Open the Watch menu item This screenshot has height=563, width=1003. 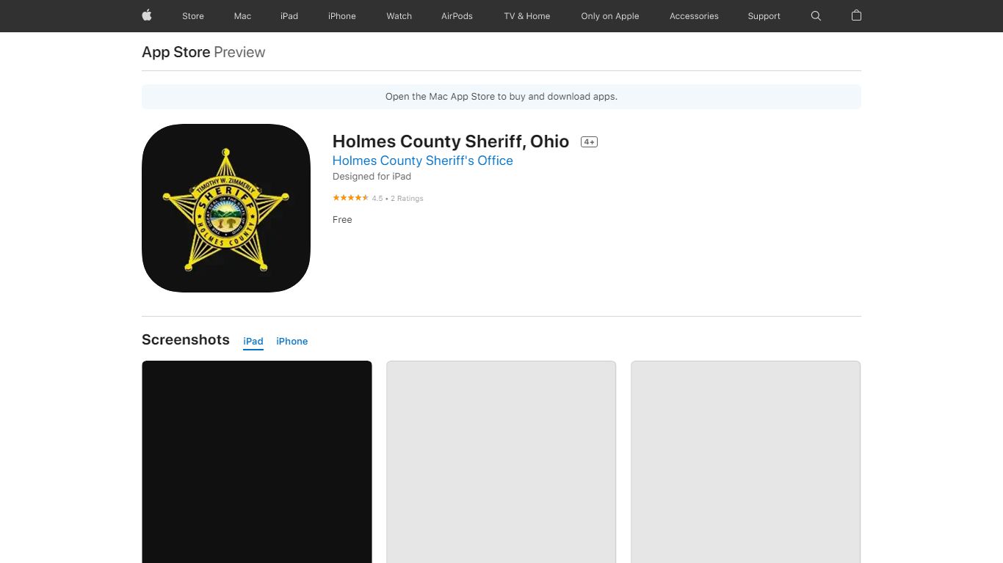(399, 16)
